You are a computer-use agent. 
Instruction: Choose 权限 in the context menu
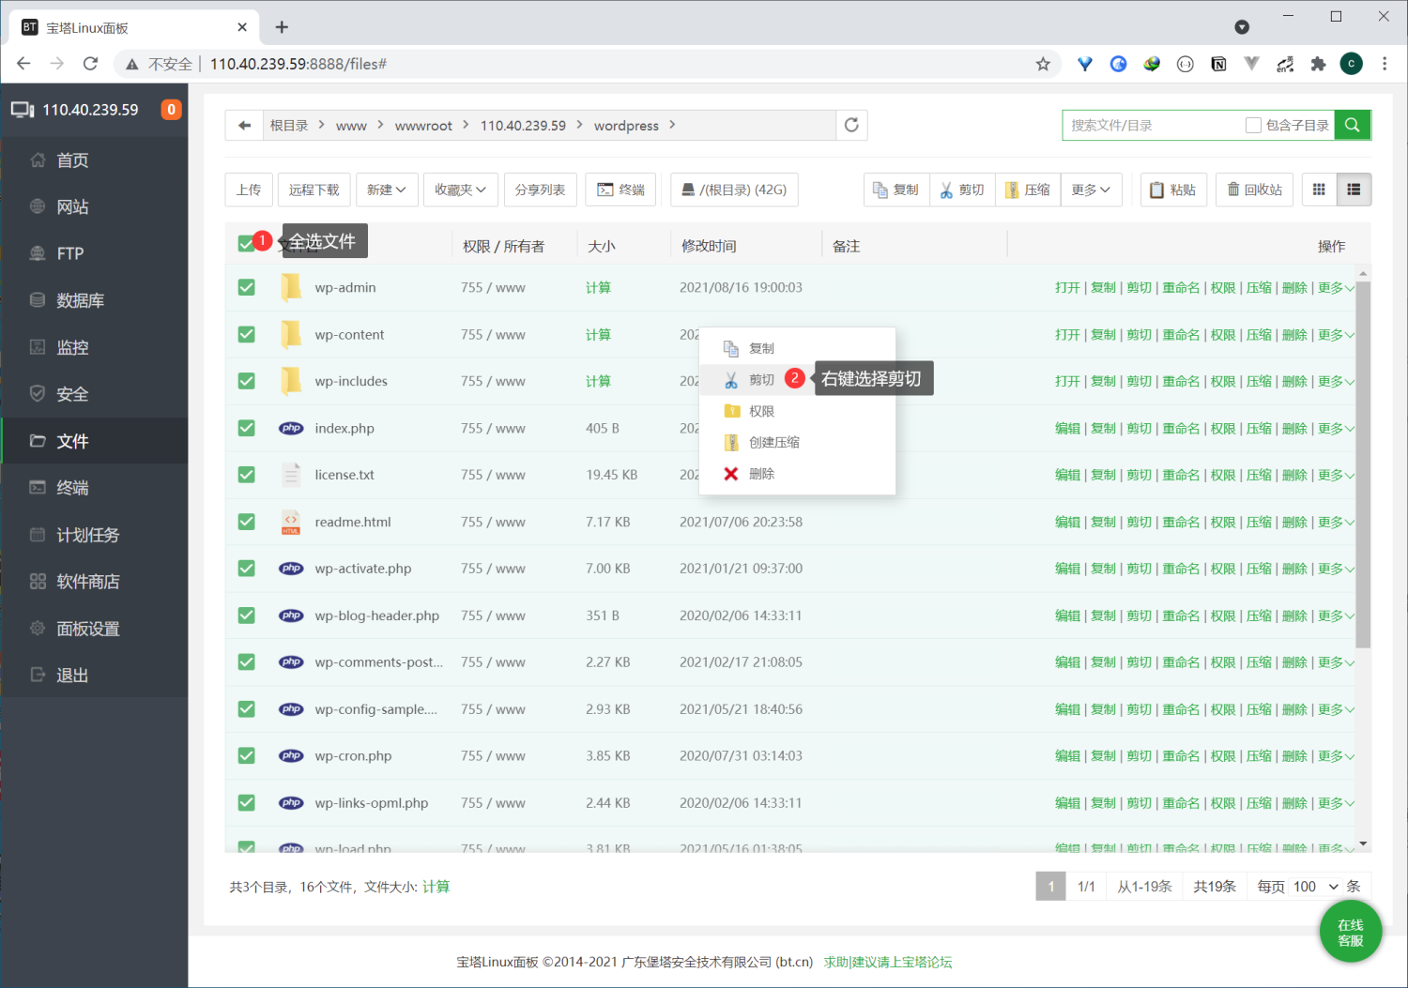[x=797, y=411]
